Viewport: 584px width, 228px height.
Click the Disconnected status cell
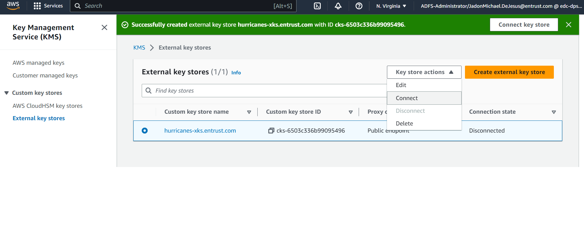click(487, 131)
